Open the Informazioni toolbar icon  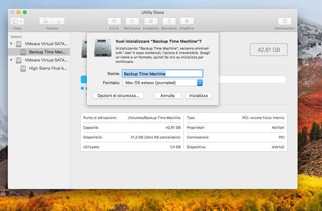pos(285,21)
